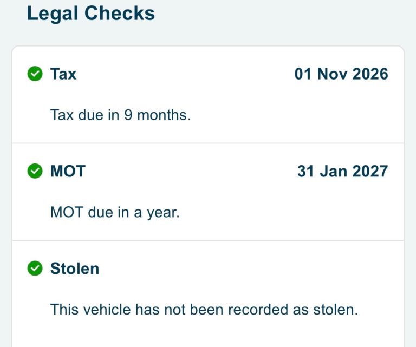
Task: Click the green checkmark beside MOT
Action: tap(35, 171)
